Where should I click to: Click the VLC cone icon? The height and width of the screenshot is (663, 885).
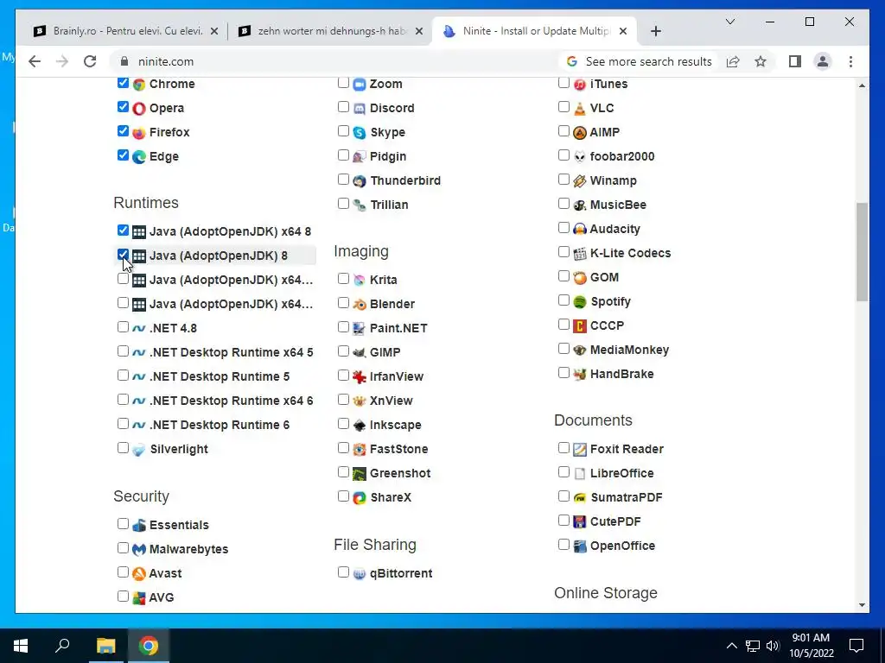pyautogui.click(x=580, y=108)
